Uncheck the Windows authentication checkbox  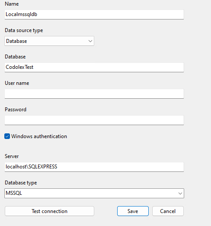(x=7, y=136)
